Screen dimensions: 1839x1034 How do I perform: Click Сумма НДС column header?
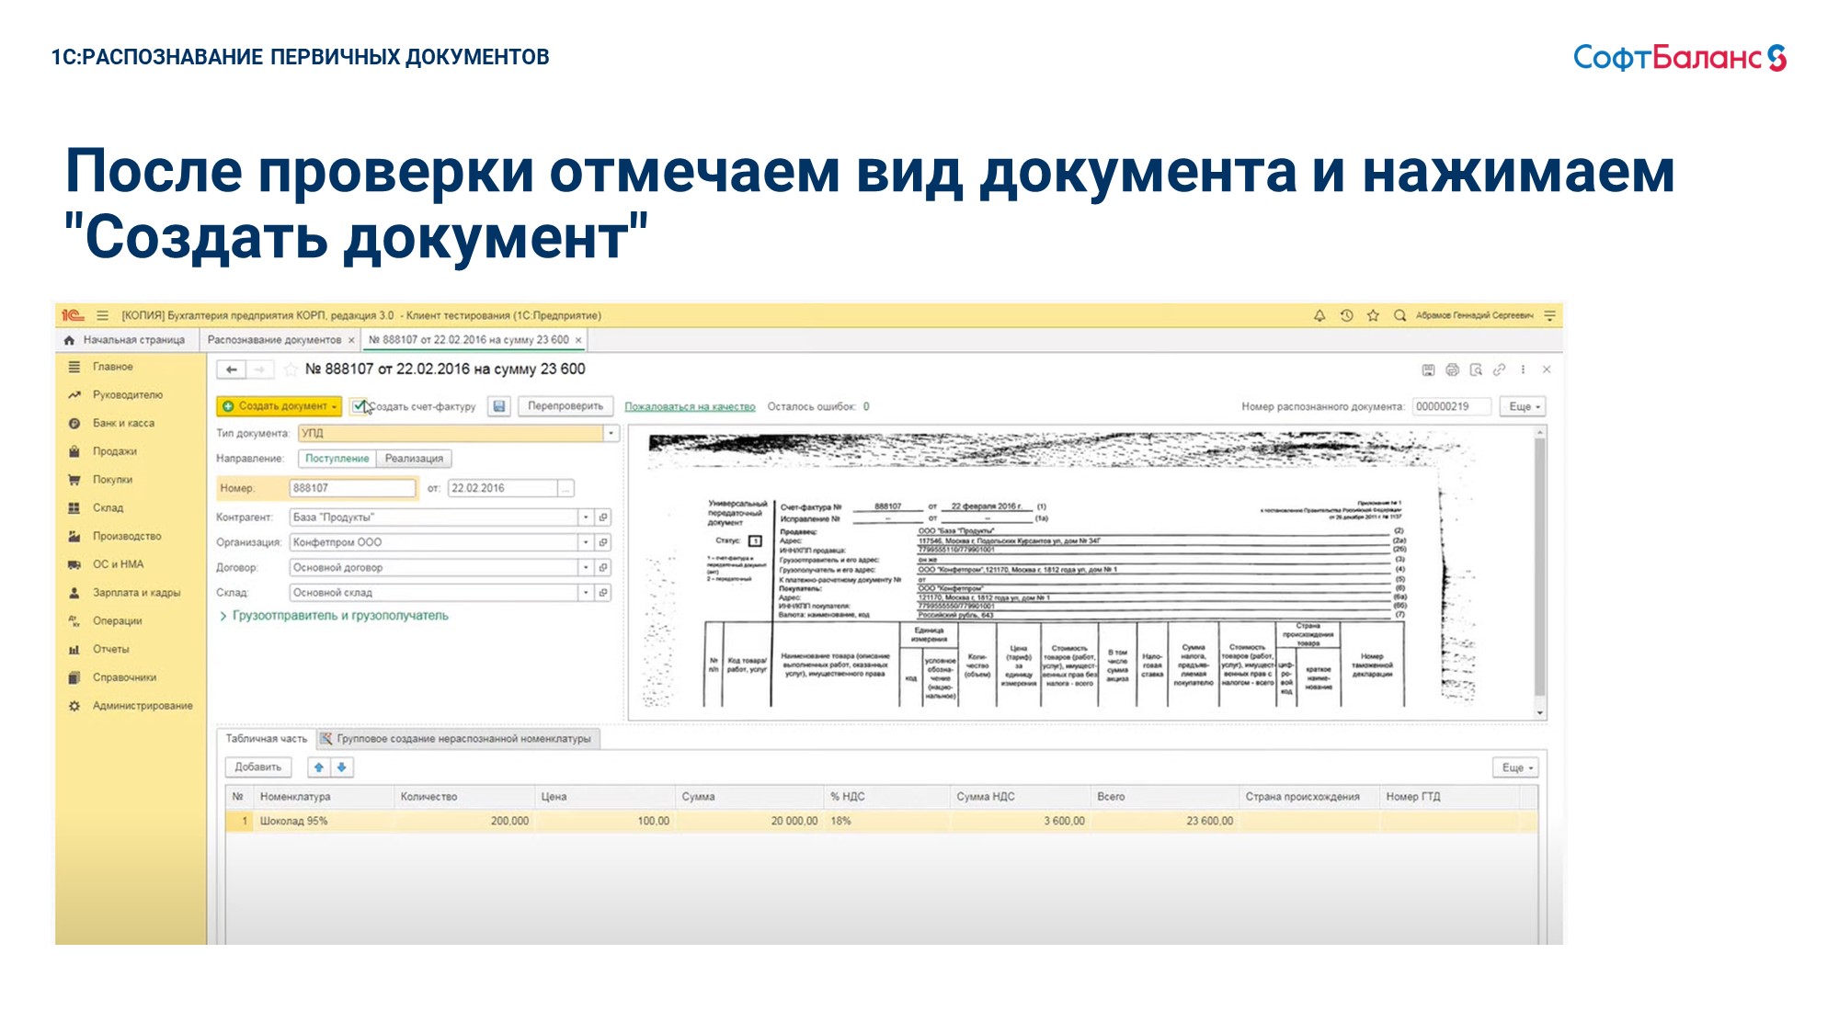coord(1019,797)
